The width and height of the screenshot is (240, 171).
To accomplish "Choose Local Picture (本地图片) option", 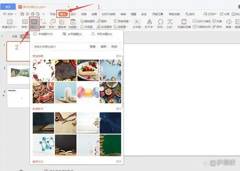I will click(x=43, y=34).
